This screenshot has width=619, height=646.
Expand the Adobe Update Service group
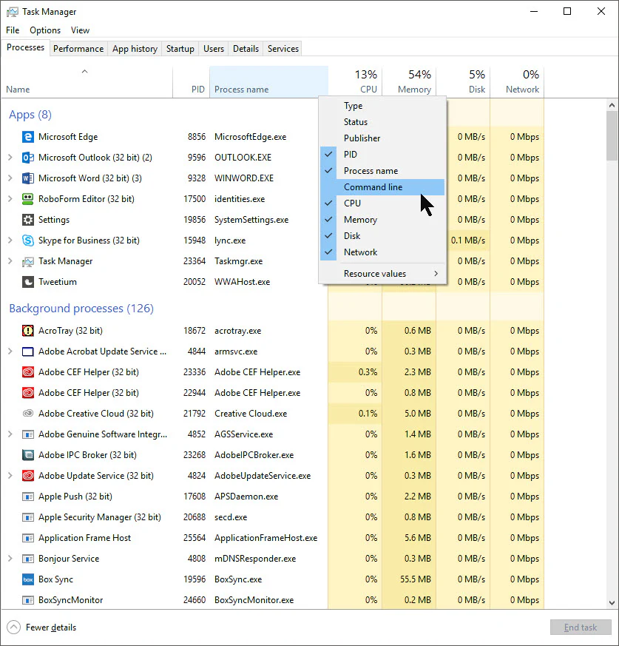10,476
